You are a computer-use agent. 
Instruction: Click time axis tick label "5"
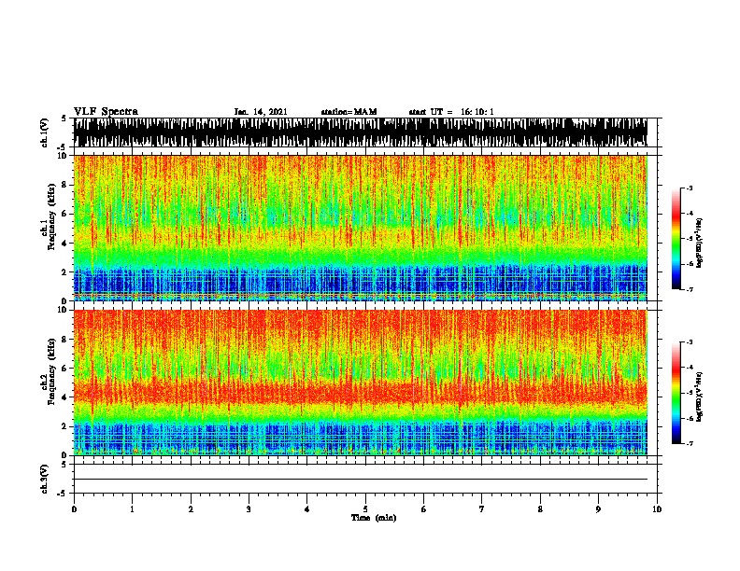[365, 508]
